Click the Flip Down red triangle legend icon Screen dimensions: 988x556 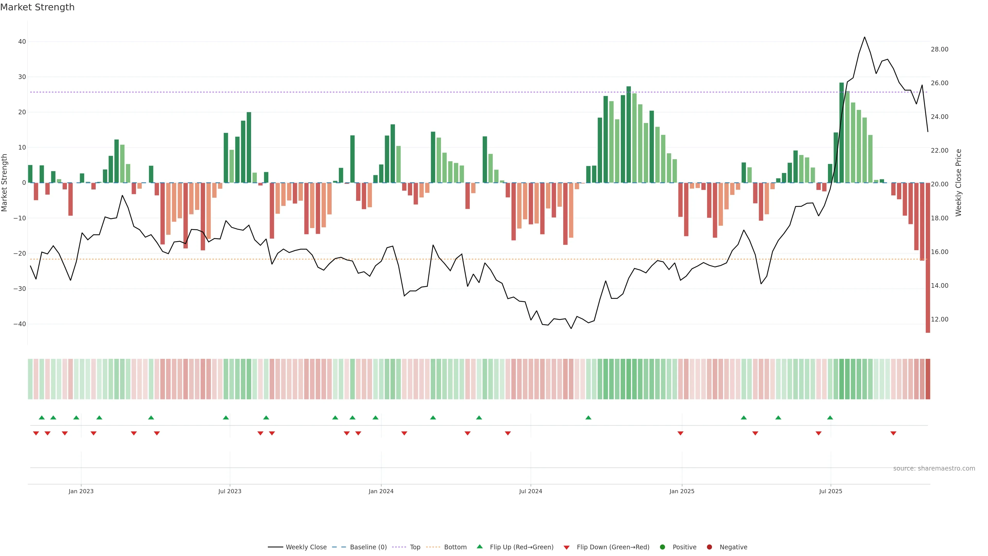click(x=567, y=548)
